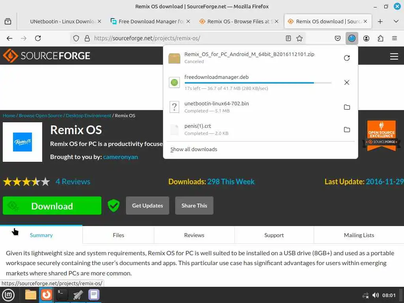
Task: Click the unetbootin-linux64-702.bin download entry
Action: (260, 107)
